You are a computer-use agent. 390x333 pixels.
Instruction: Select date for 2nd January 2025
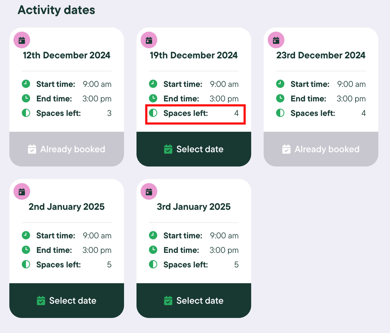pyautogui.click(x=67, y=301)
